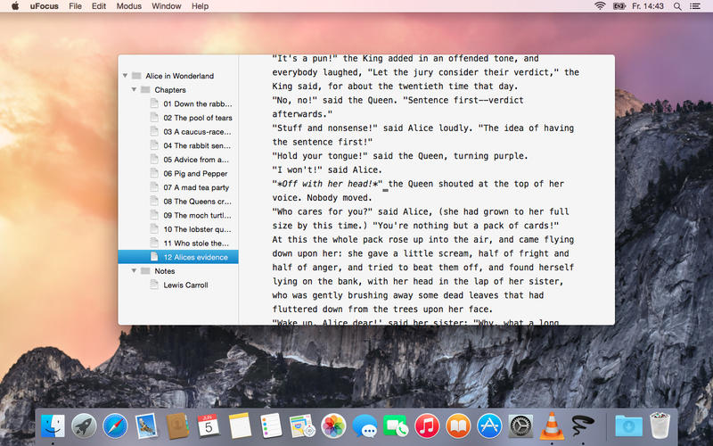713x446 pixels.
Task: Open the Edit menu
Action: coord(99,6)
